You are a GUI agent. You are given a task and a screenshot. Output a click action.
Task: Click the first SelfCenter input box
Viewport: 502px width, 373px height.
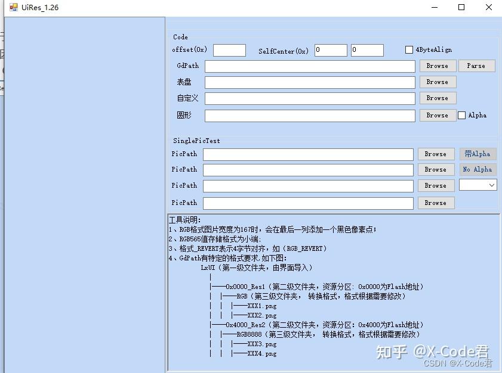(x=331, y=50)
